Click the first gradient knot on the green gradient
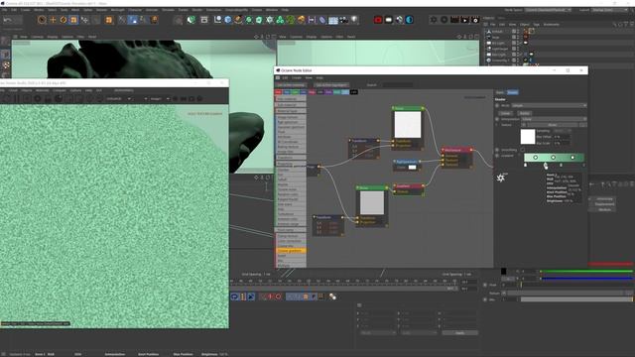Image resolution: width=635 pixels, height=357 pixels. 536,157
